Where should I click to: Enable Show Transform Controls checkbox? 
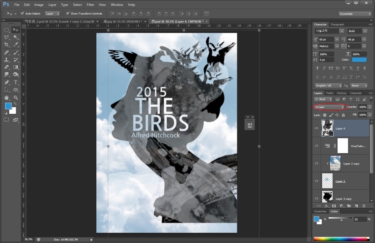tap(67, 13)
